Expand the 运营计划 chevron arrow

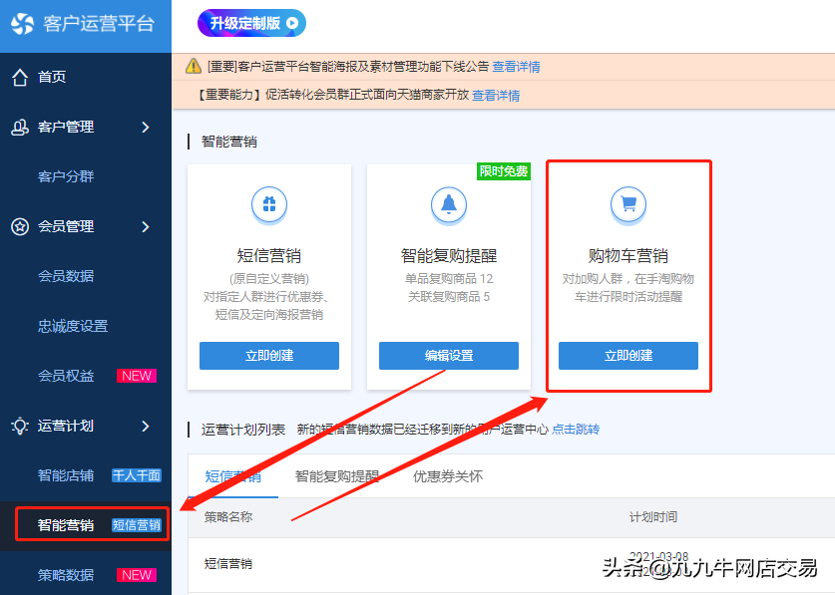click(x=146, y=426)
